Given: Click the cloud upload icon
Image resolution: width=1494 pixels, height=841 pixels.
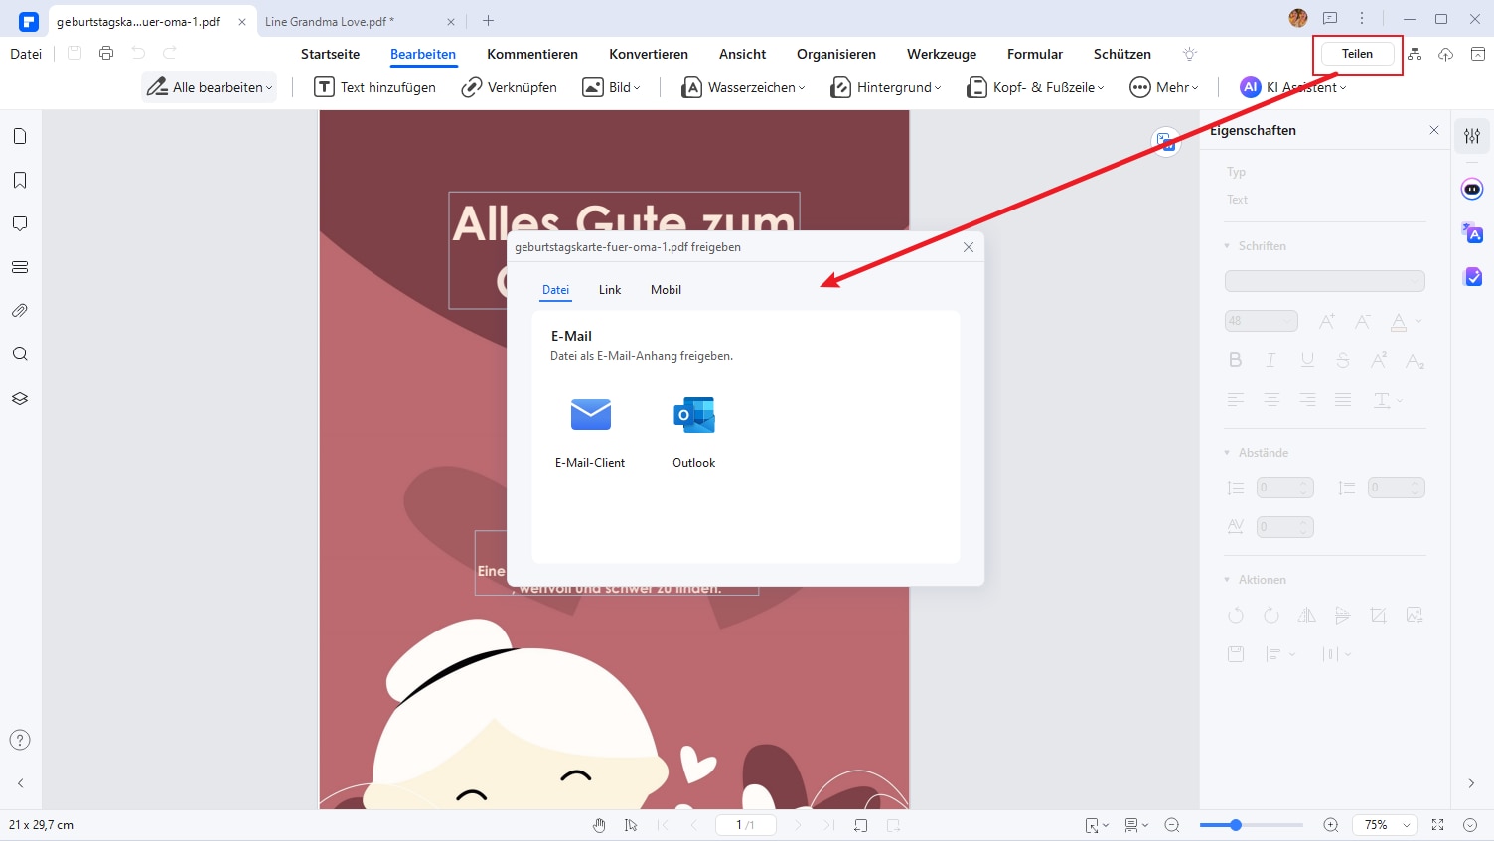Looking at the screenshot, I should [1445, 54].
